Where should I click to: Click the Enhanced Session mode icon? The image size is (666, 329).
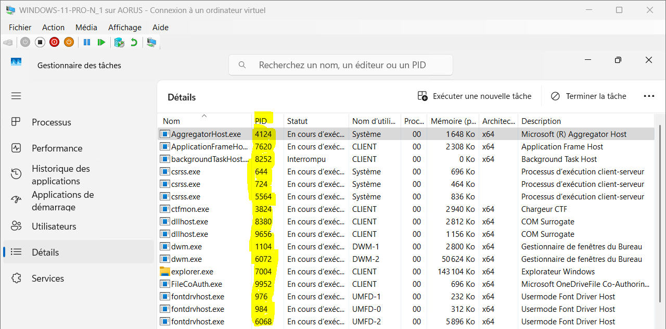click(x=151, y=42)
